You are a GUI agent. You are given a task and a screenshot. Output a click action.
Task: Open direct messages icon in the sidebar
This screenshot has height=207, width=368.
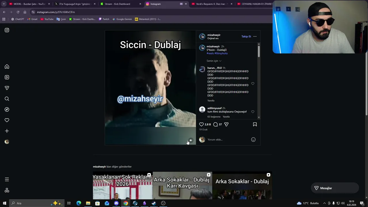(x=7, y=88)
